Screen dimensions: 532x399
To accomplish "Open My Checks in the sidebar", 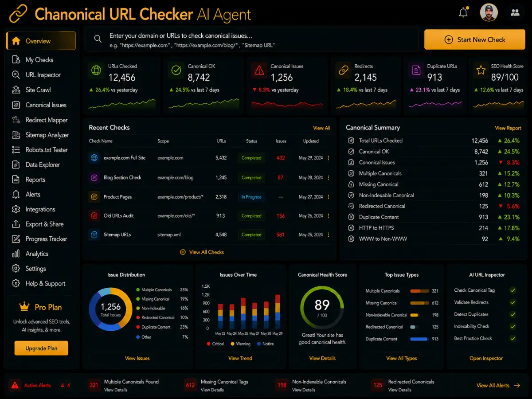I will click(39, 60).
